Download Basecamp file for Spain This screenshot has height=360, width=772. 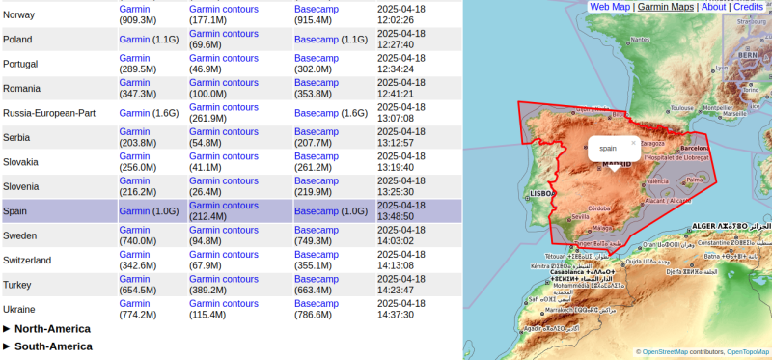[x=317, y=211]
